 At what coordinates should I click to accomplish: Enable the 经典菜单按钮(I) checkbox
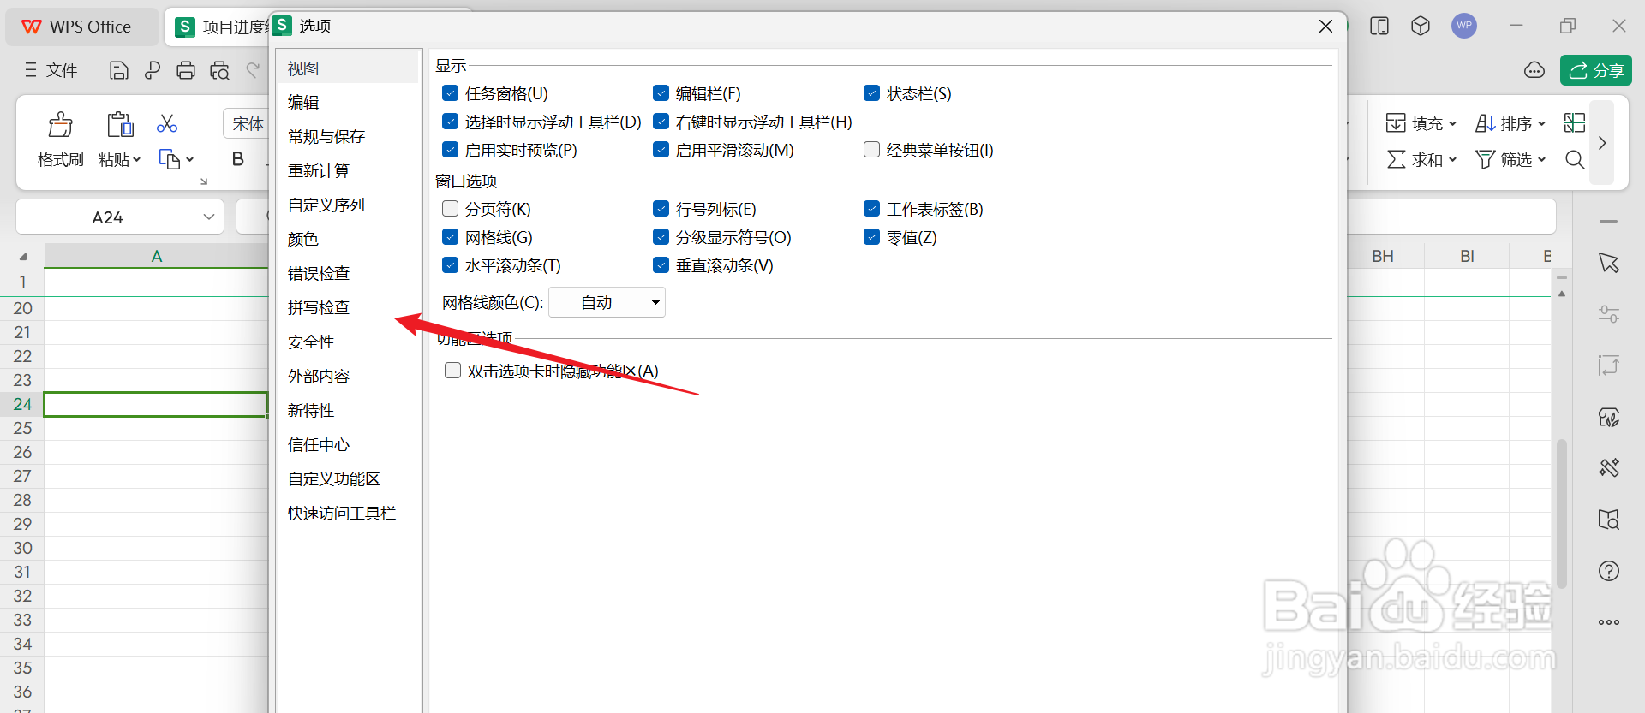coord(871,150)
